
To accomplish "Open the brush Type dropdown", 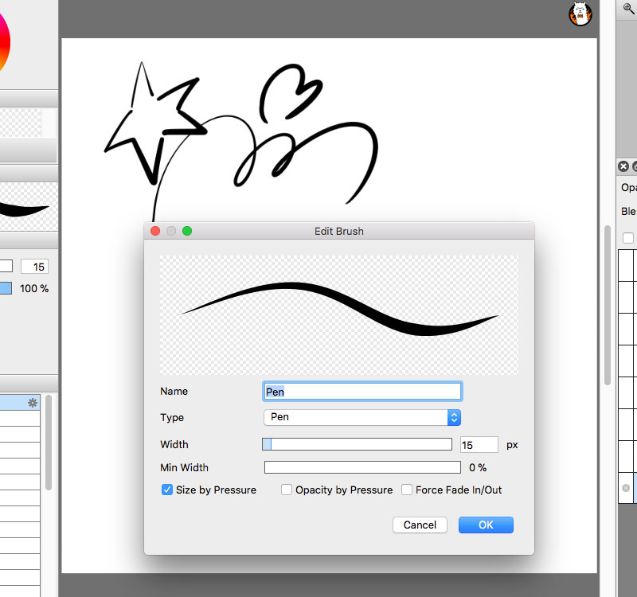I will click(362, 417).
